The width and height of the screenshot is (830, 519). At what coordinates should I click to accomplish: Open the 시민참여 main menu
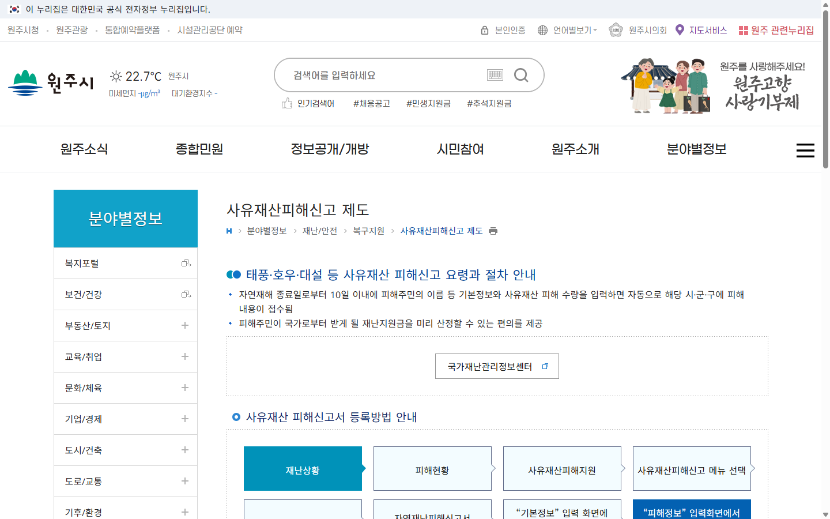click(x=461, y=149)
